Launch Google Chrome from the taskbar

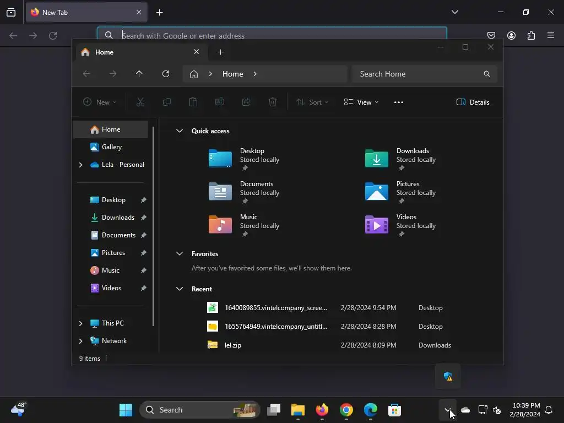(346, 410)
